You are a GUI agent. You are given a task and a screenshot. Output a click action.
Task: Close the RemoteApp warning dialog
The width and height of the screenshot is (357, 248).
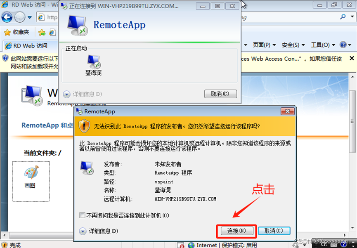tap(288, 111)
